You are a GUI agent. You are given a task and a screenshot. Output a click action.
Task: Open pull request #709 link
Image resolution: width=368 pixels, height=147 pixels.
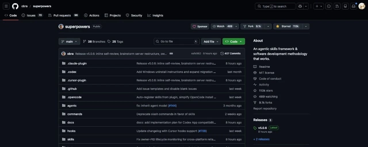click(202, 131)
